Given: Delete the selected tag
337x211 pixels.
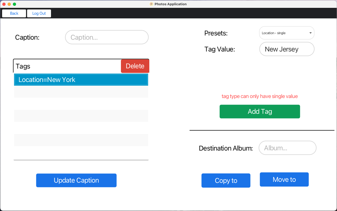Looking at the screenshot, I should click(135, 66).
